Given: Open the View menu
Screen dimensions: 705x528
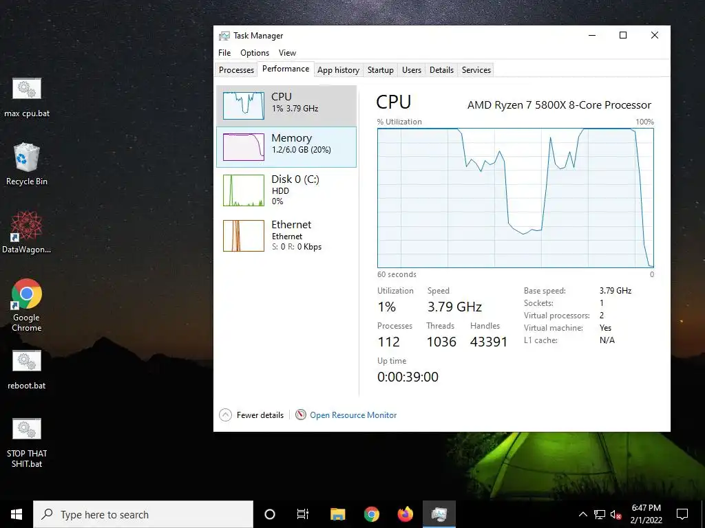Looking at the screenshot, I should click(287, 53).
